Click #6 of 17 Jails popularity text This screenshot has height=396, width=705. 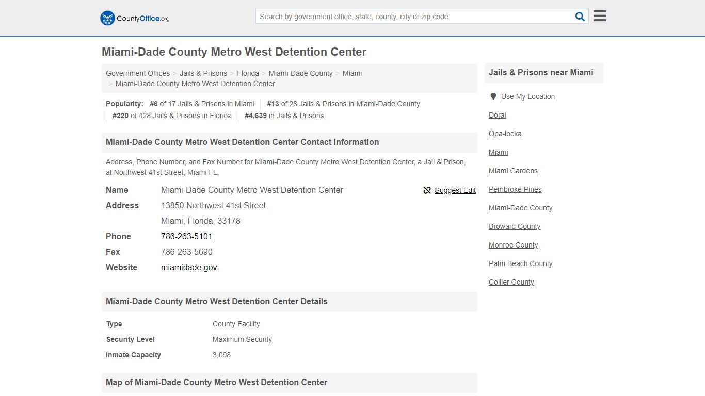pos(202,104)
